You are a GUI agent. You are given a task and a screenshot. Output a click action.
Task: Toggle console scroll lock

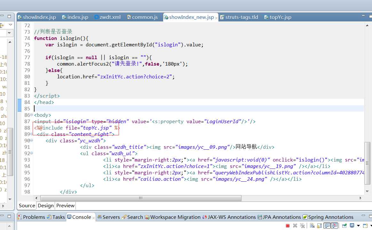click(320, 226)
